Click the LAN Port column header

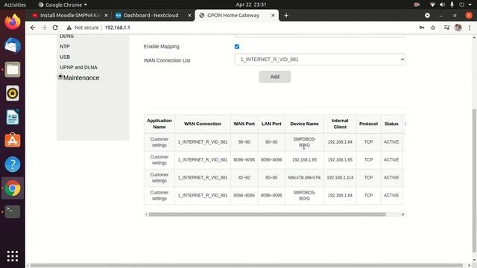(271, 124)
